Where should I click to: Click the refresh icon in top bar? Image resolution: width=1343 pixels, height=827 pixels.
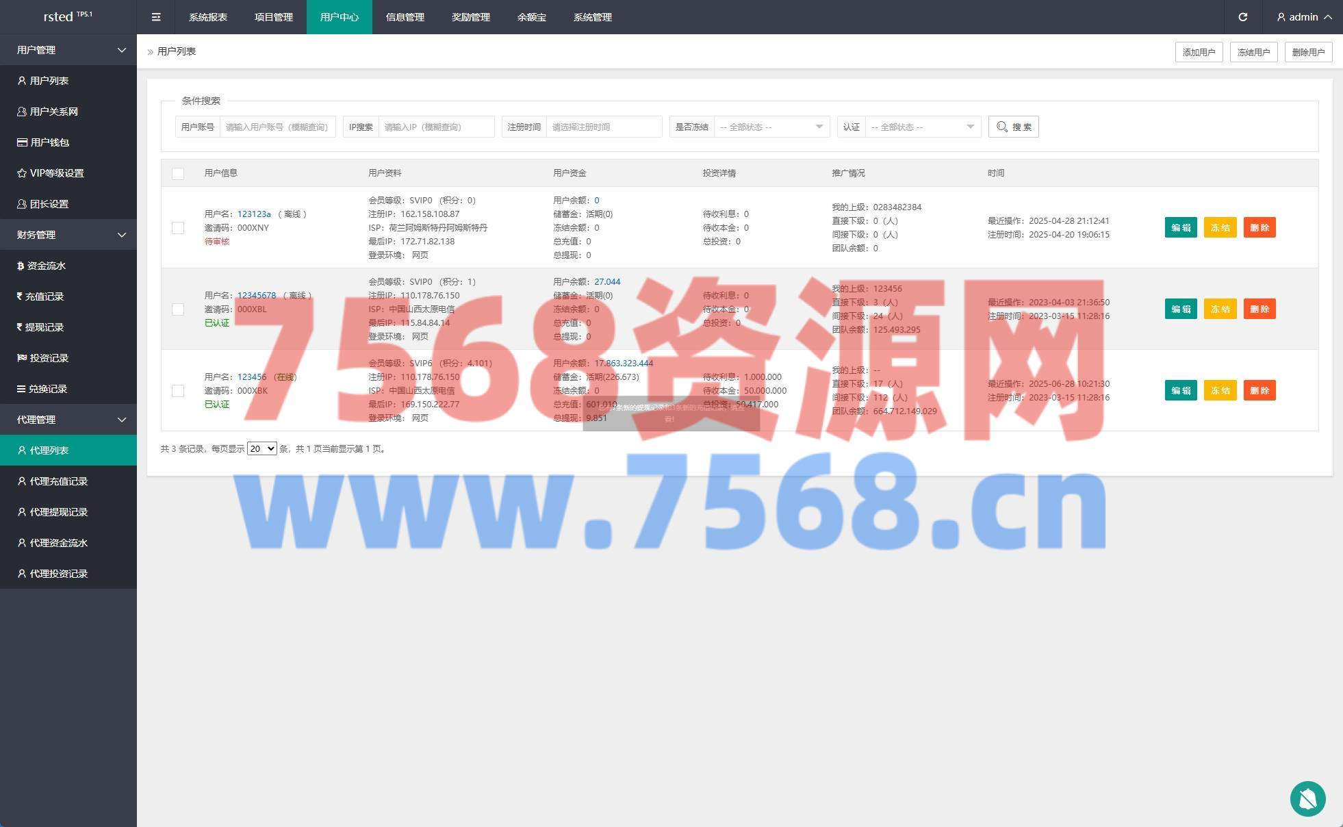pyautogui.click(x=1242, y=17)
